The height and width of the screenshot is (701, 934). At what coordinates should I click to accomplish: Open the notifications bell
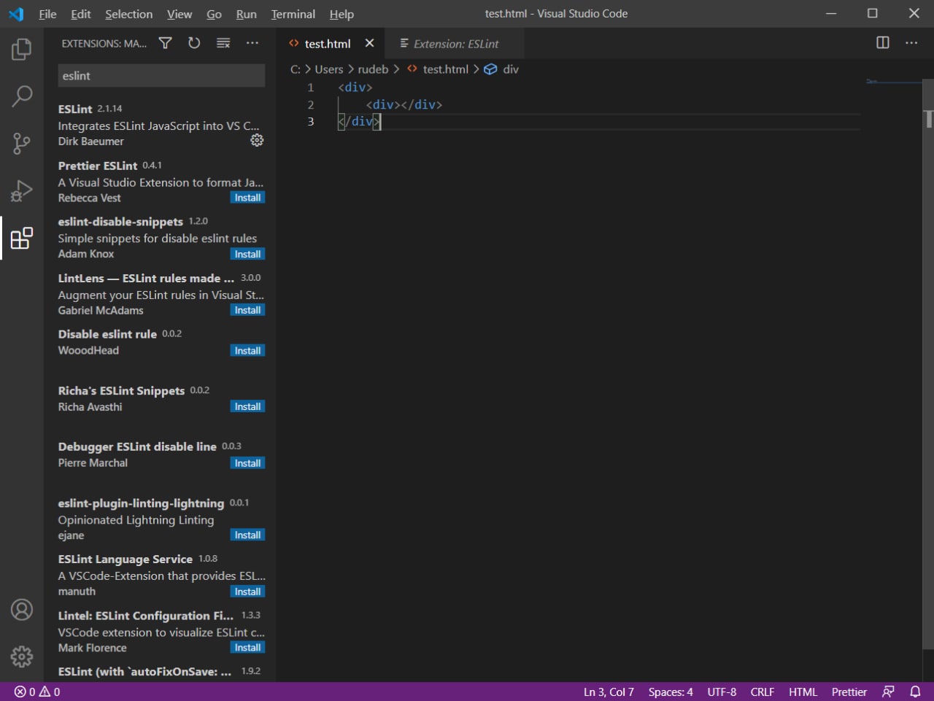[915, 692]
